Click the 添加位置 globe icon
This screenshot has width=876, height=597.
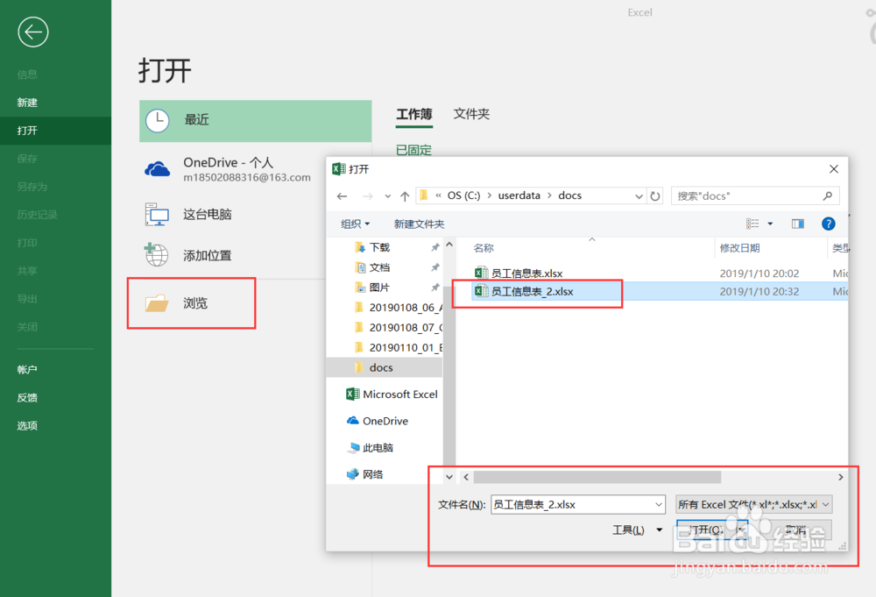[158, 255]
